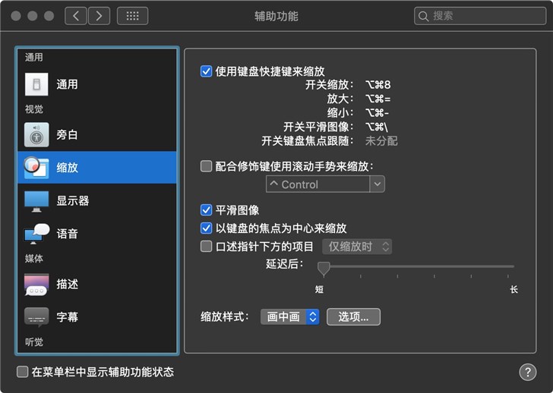Open 缩放样式 画中画 popup menu

point(290,316)
